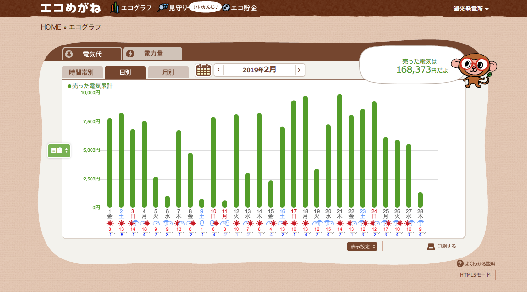Click the weather icon for day 11
Image resolution: width=527 pixels, height=292 pixels.
pos(225,223)
